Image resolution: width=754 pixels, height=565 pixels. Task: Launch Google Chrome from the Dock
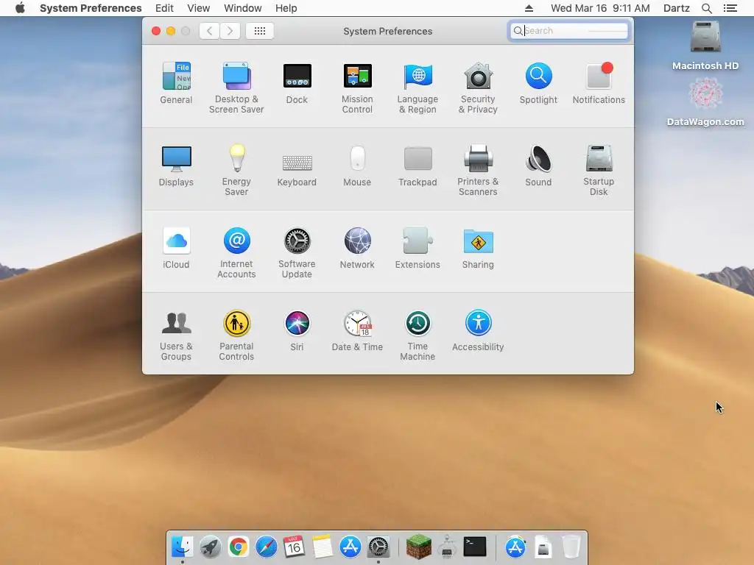pos(239,547)
